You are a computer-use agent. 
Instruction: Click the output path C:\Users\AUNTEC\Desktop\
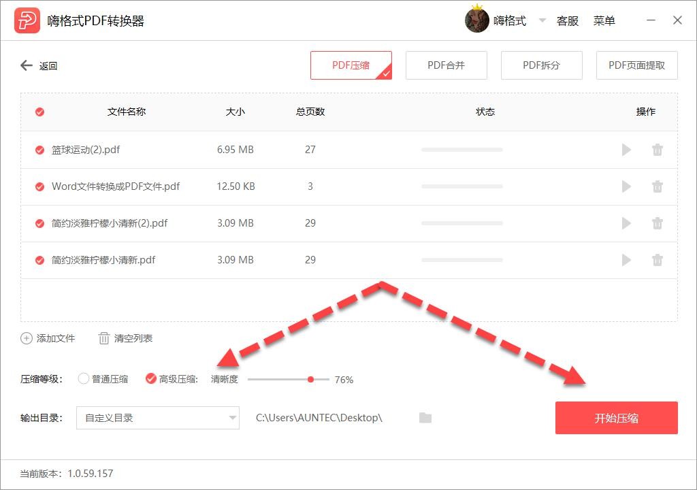coord(319,418)
